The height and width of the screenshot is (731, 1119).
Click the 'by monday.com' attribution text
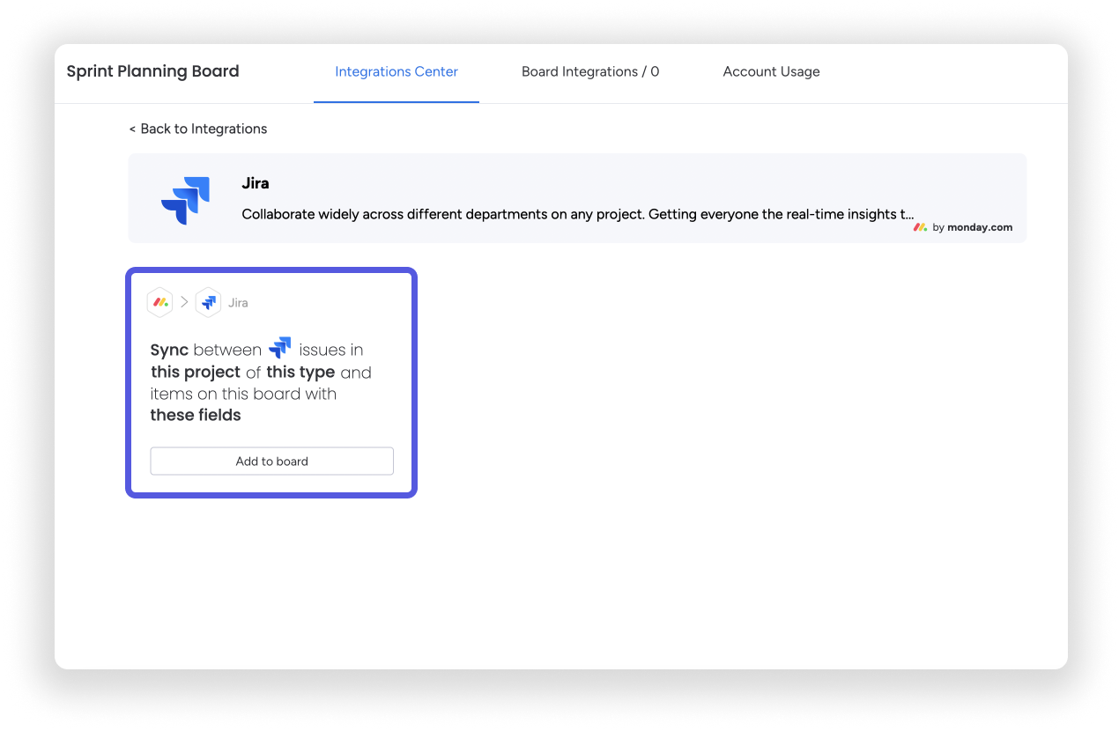[973, 227]
